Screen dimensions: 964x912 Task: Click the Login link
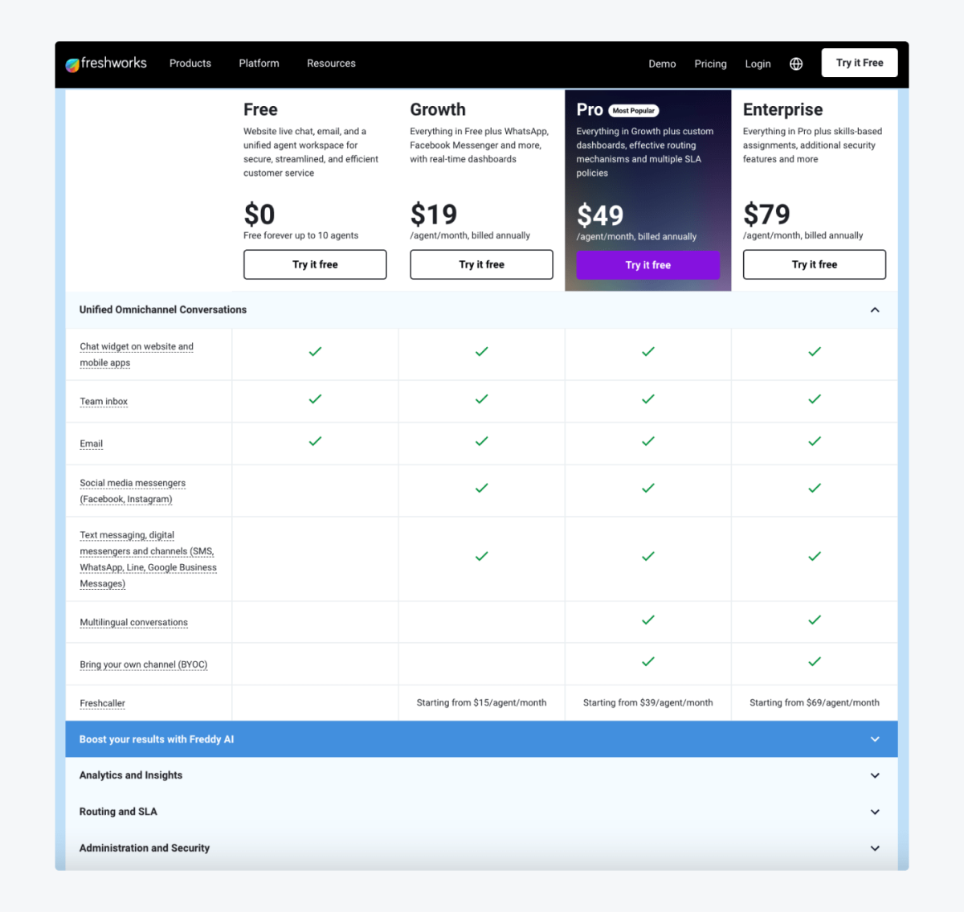click(x=758, y=63)
